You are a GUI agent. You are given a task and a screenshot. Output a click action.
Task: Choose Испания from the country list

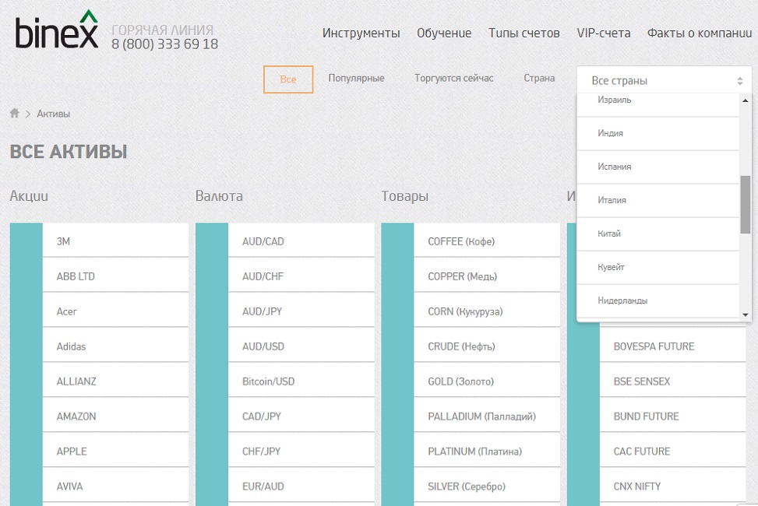[x=658, y=167]
